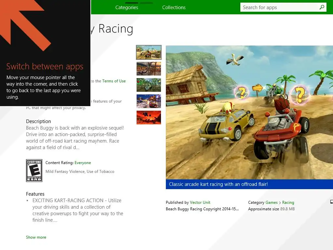333x250 pixels.
Task: Click the 'Classic arcade kart racing' caption
Action: (x=218, y=184)
